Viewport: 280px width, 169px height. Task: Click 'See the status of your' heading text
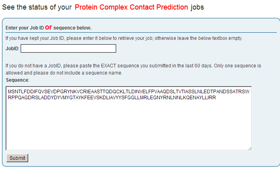[x=37, y=7]
